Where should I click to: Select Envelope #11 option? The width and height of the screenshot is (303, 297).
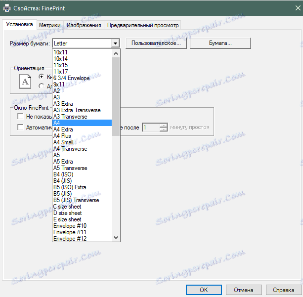(x=82, y=232)
